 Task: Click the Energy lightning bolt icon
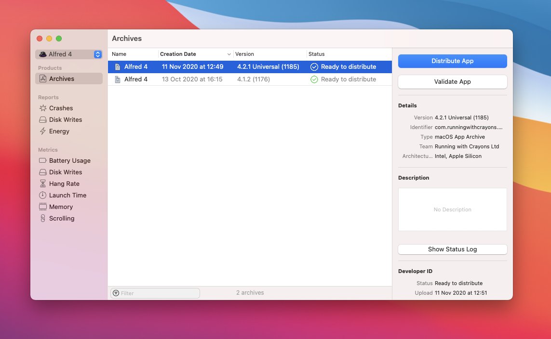click(43, 131)
